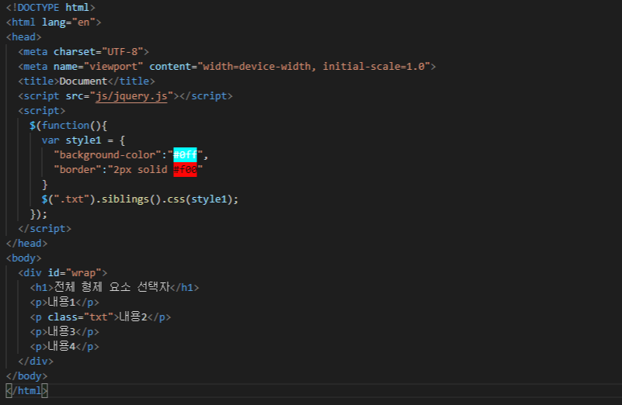Click the $(function(){ line
Image resolution: width=622 pixels, height=405 pixels.
tap(68, 126)
